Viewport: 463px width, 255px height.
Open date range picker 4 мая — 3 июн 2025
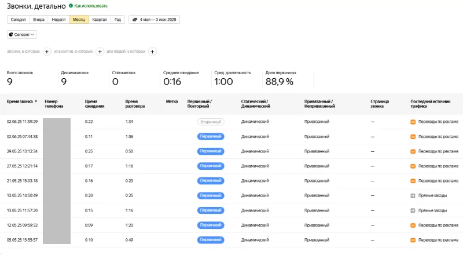pyautogui.click(x=155, y=19)
